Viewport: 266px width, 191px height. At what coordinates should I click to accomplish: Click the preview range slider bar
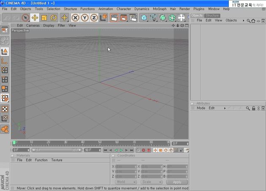[57, 150]
